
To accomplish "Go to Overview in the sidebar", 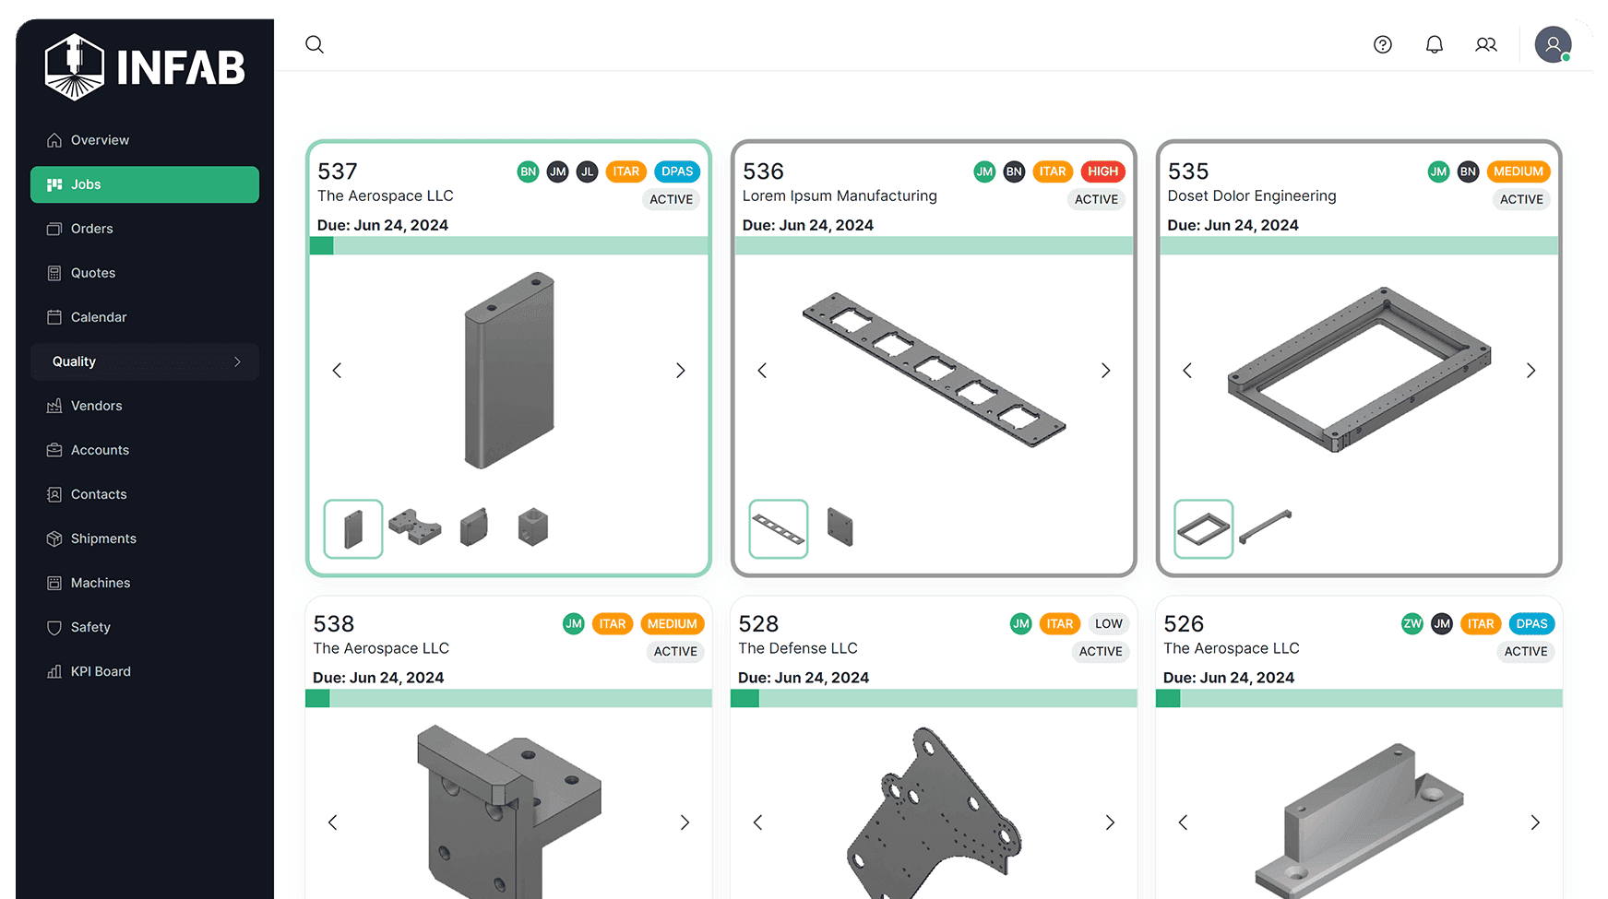I will [145, 140].
